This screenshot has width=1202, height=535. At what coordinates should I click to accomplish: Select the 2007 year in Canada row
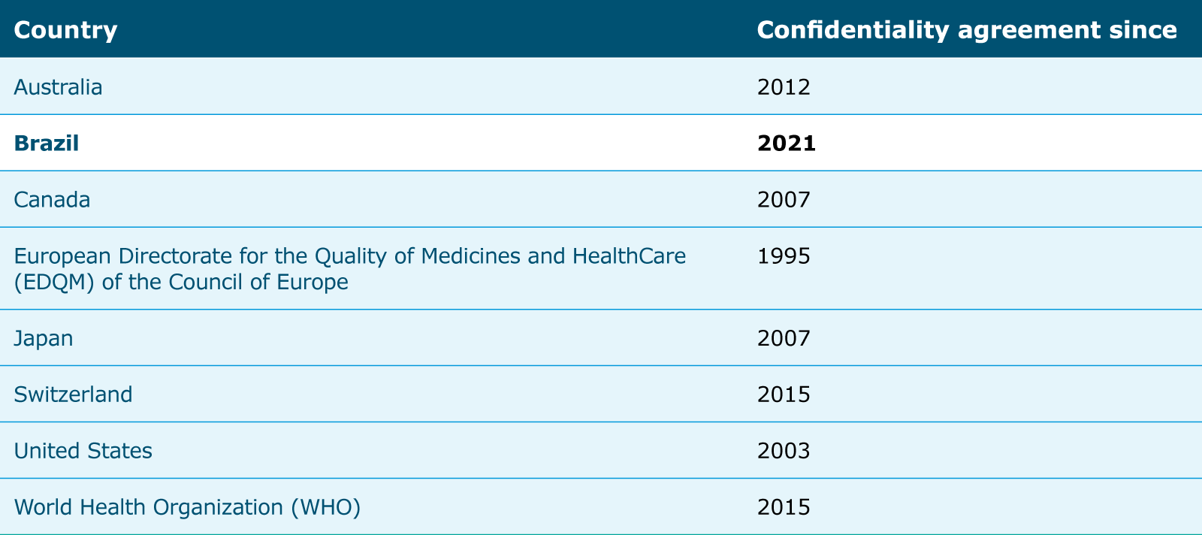pos(784,200)
